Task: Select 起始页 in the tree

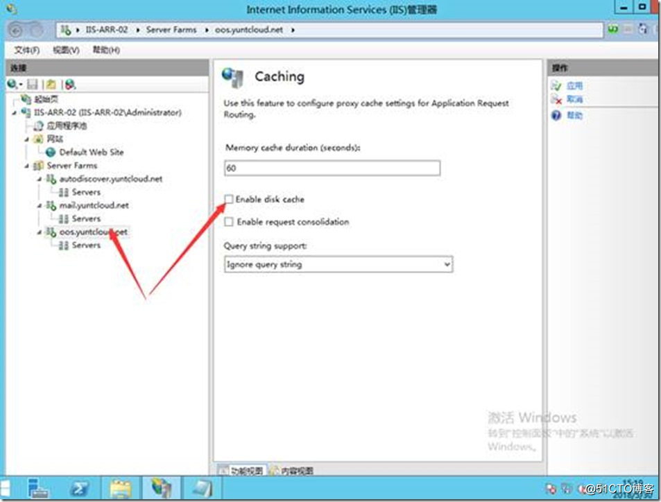Action: coord(46,99)
